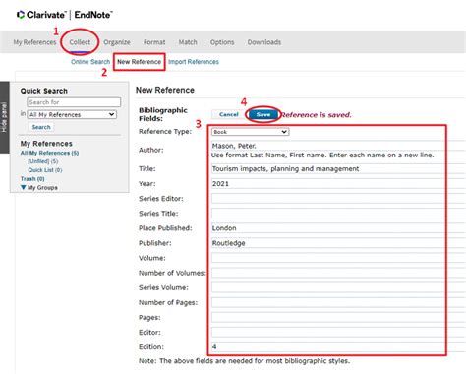Click the Edition field showing 4
Screen dimensions: 466x374
338,346
